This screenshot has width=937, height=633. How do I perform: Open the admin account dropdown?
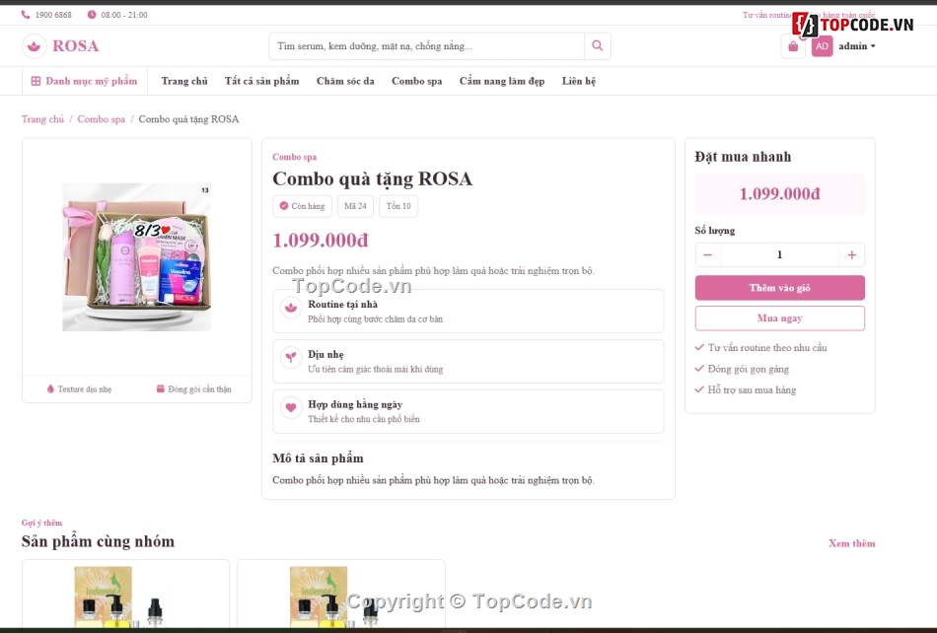(857, 46)
